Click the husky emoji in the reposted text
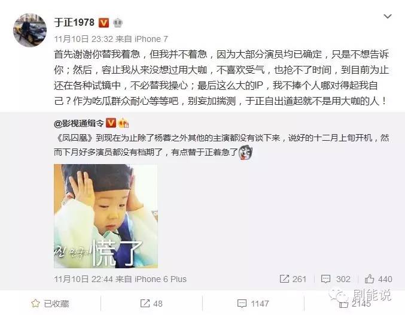Viewport: 405px width, 315px height. click(245, 152)
